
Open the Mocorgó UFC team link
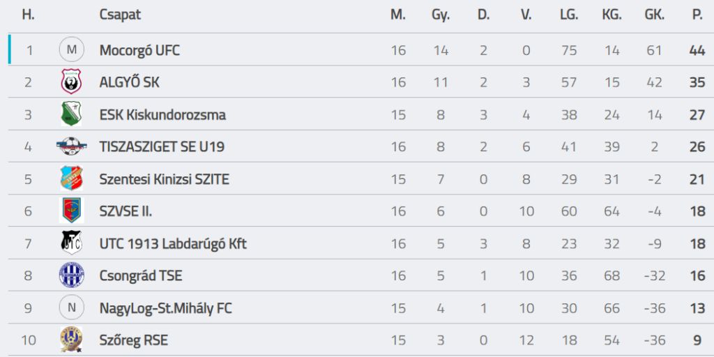click(x=139, y=50)
